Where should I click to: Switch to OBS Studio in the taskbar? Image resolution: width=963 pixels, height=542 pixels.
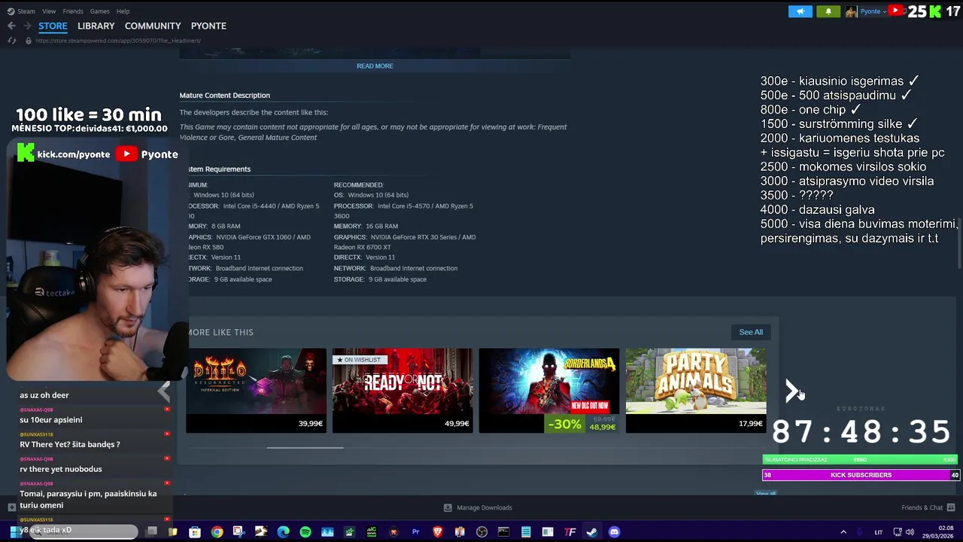tap(481, 532)
